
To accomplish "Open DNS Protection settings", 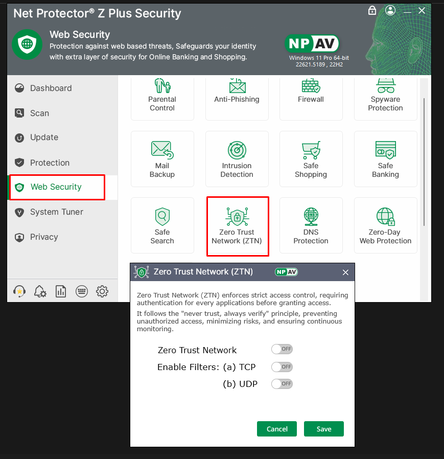I will (311, 225).
